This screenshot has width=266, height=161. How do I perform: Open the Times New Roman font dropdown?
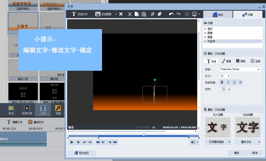[x=240, y=69]
